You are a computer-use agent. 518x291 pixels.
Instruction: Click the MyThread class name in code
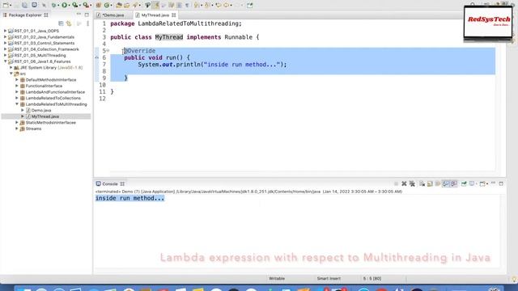coord(169,37)
